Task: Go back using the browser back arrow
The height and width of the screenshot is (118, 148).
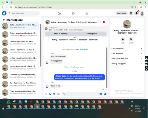Action: coord(3,7)
